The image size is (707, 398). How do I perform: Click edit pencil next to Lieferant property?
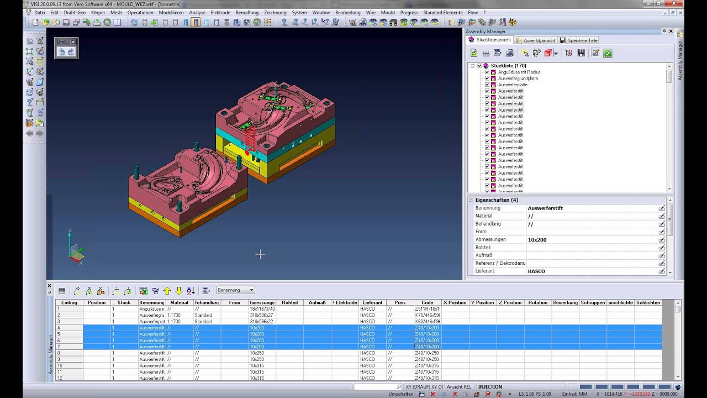662,271
